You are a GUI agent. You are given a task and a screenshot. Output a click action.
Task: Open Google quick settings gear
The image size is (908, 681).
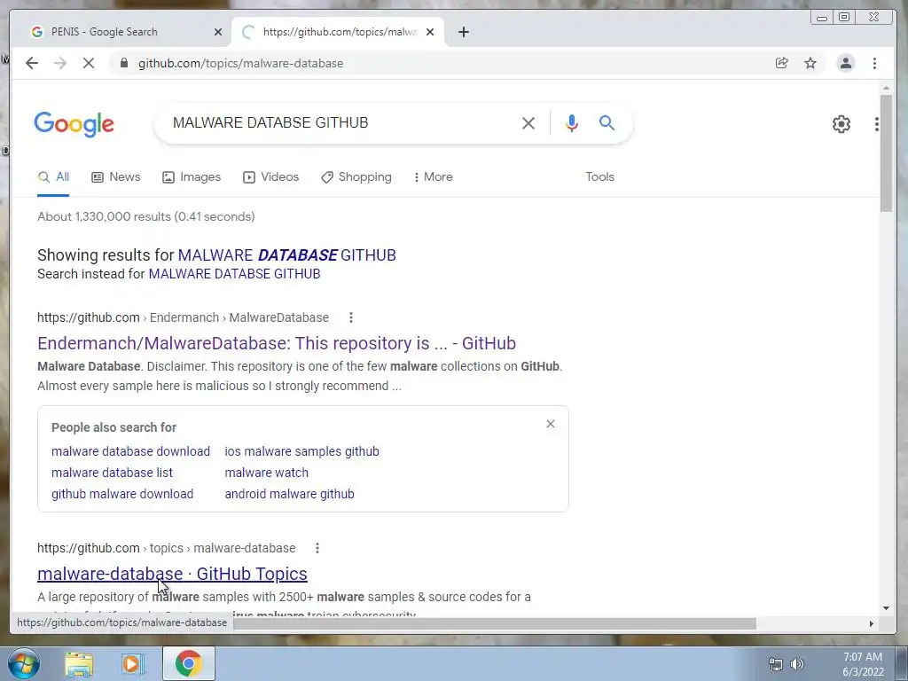841,123
